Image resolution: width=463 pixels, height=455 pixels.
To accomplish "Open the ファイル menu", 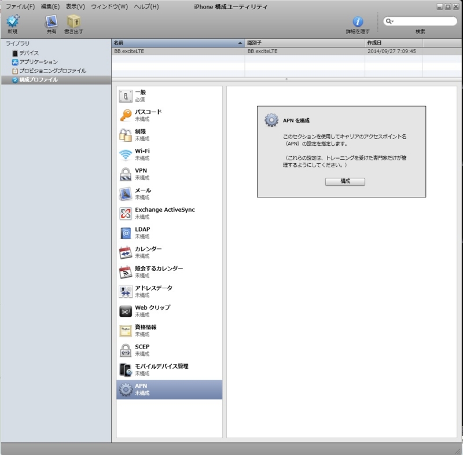I will (16, 6).
